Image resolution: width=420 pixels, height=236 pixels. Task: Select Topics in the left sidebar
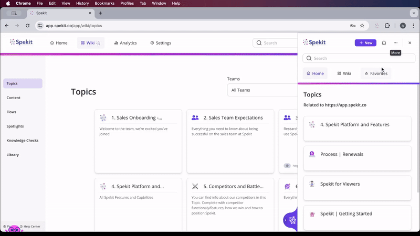pos(23,83)
